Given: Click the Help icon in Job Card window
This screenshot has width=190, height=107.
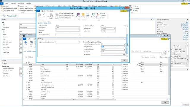Looking at the screenshot, I should (x=189, y=4).
